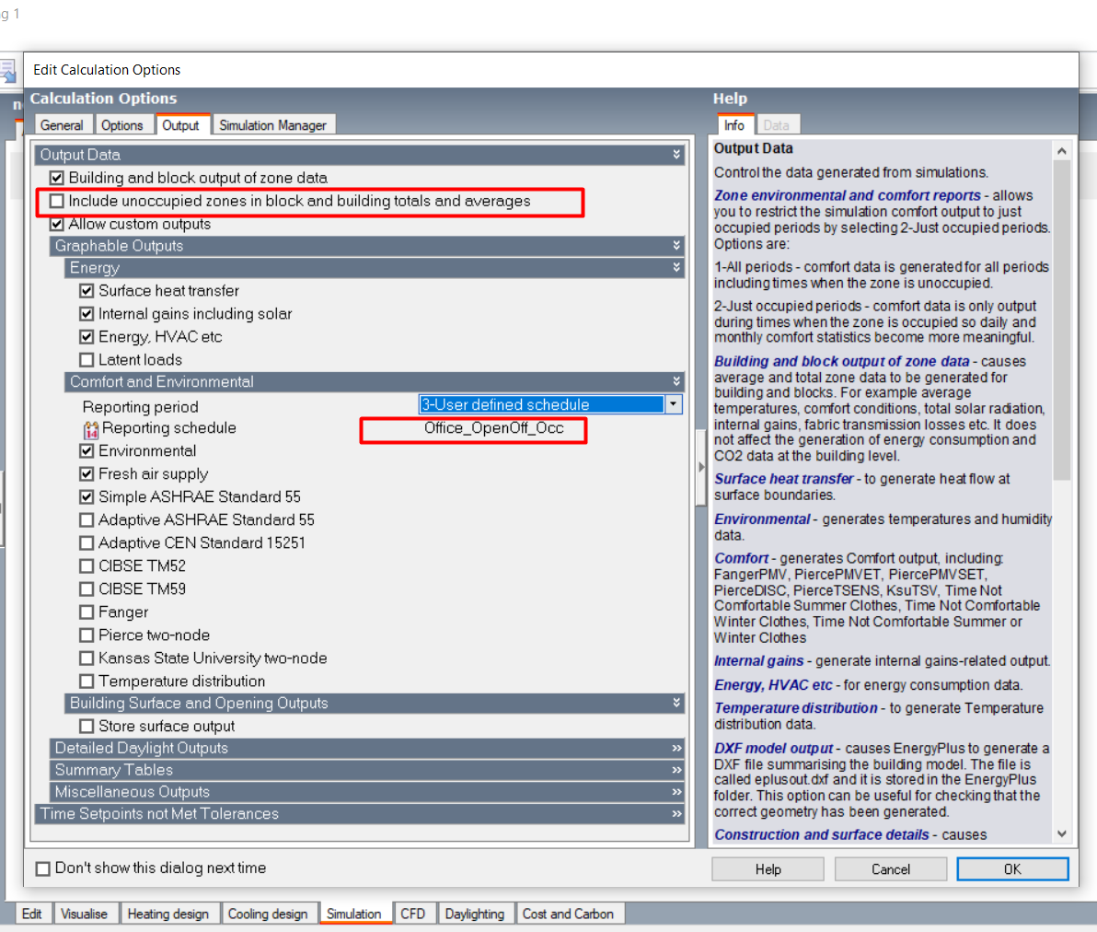Click the OK button
Viewport: 1097px width, 932px height.
pyautogui.click(x=1012, y=869)
